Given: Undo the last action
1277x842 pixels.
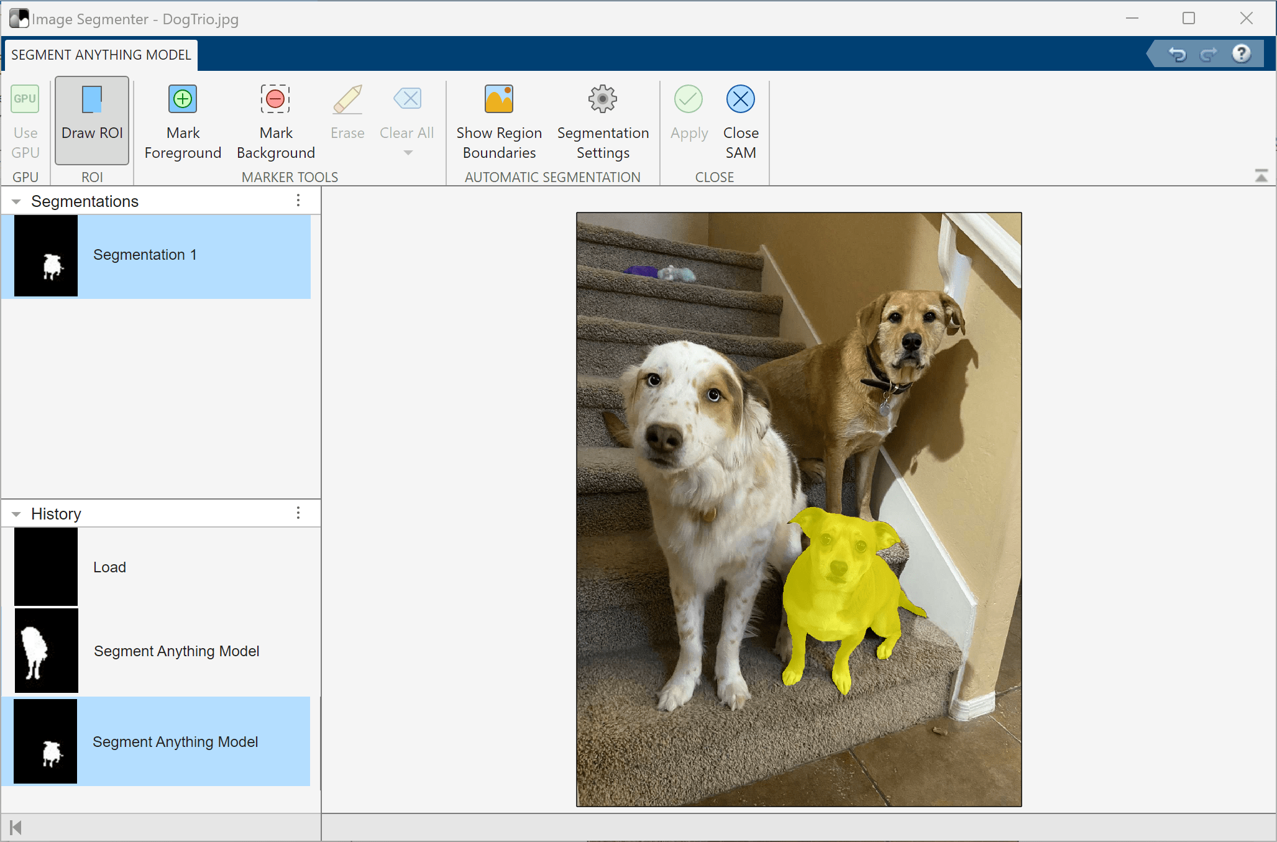Looking at the screenshot, I should (x=1177, y=55).
